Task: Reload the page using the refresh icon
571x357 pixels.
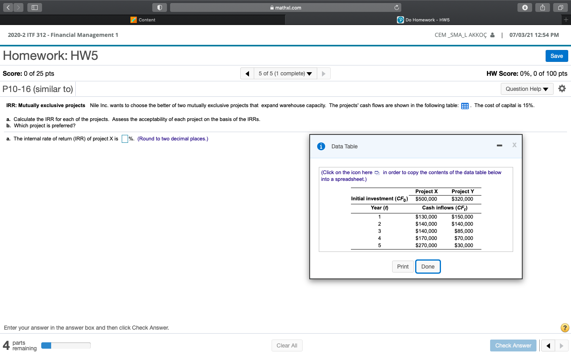Action: tap(396, 7)
